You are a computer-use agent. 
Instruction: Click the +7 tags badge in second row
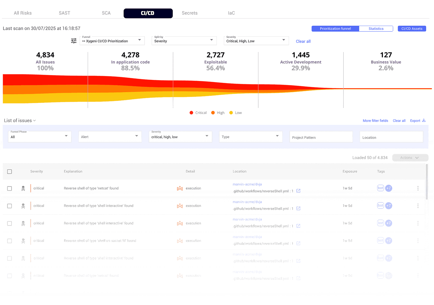(389, 206)
